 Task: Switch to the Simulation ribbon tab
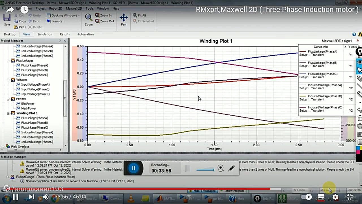(x=45, y=34)
